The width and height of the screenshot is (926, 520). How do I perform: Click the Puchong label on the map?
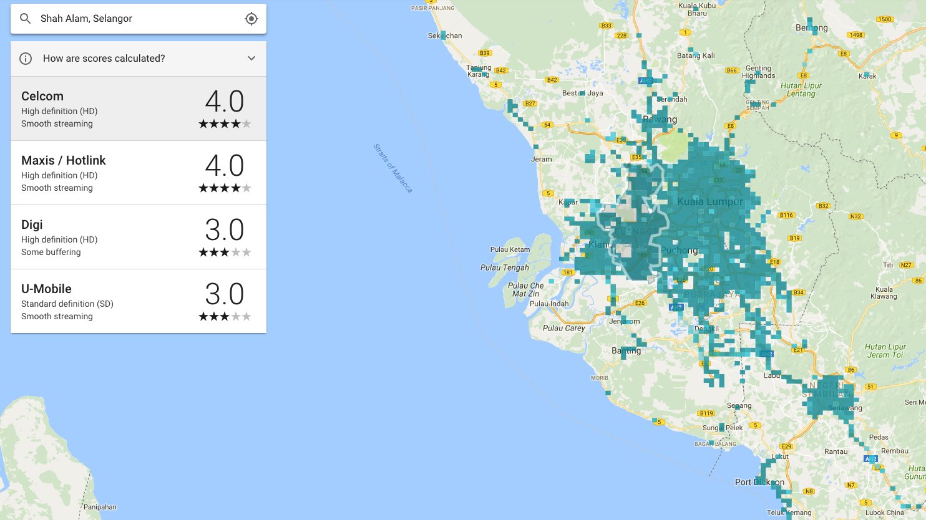click(x=679, y=251)
